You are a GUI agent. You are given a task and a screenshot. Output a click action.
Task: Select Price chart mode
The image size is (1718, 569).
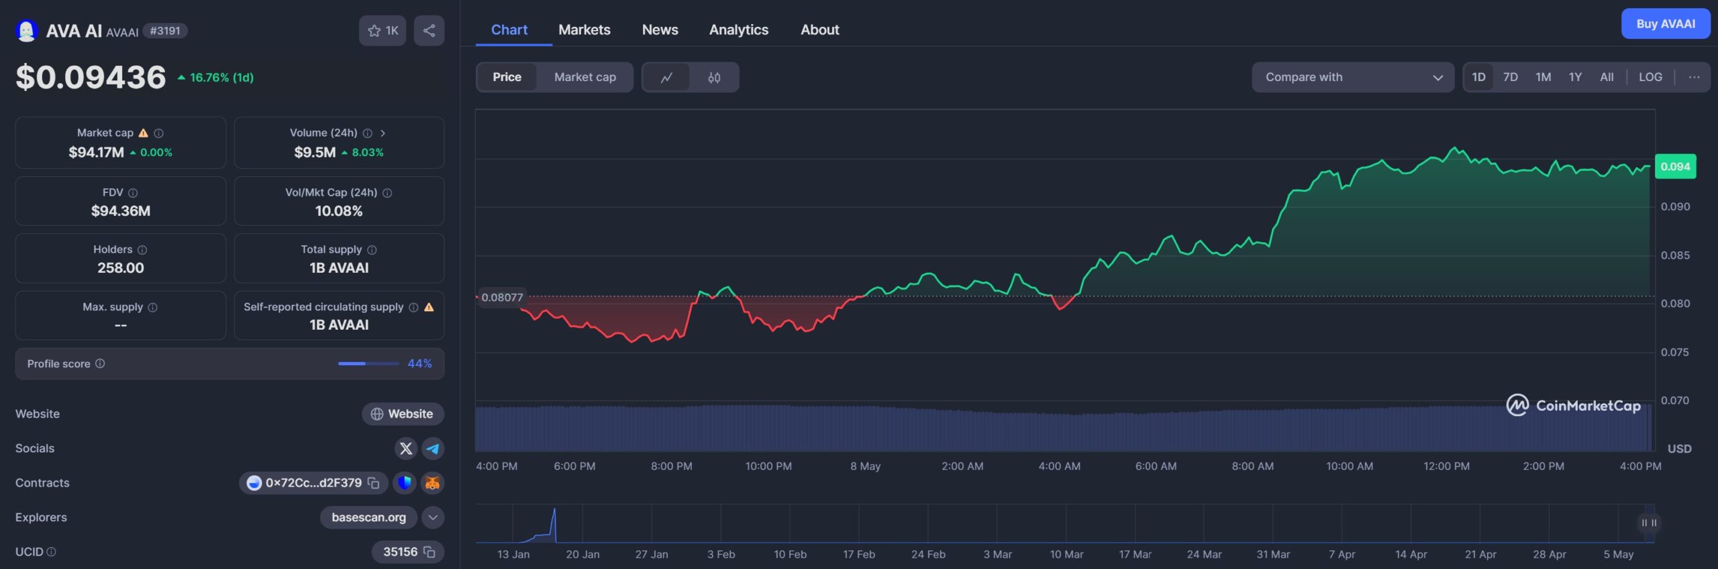(507, 77)
